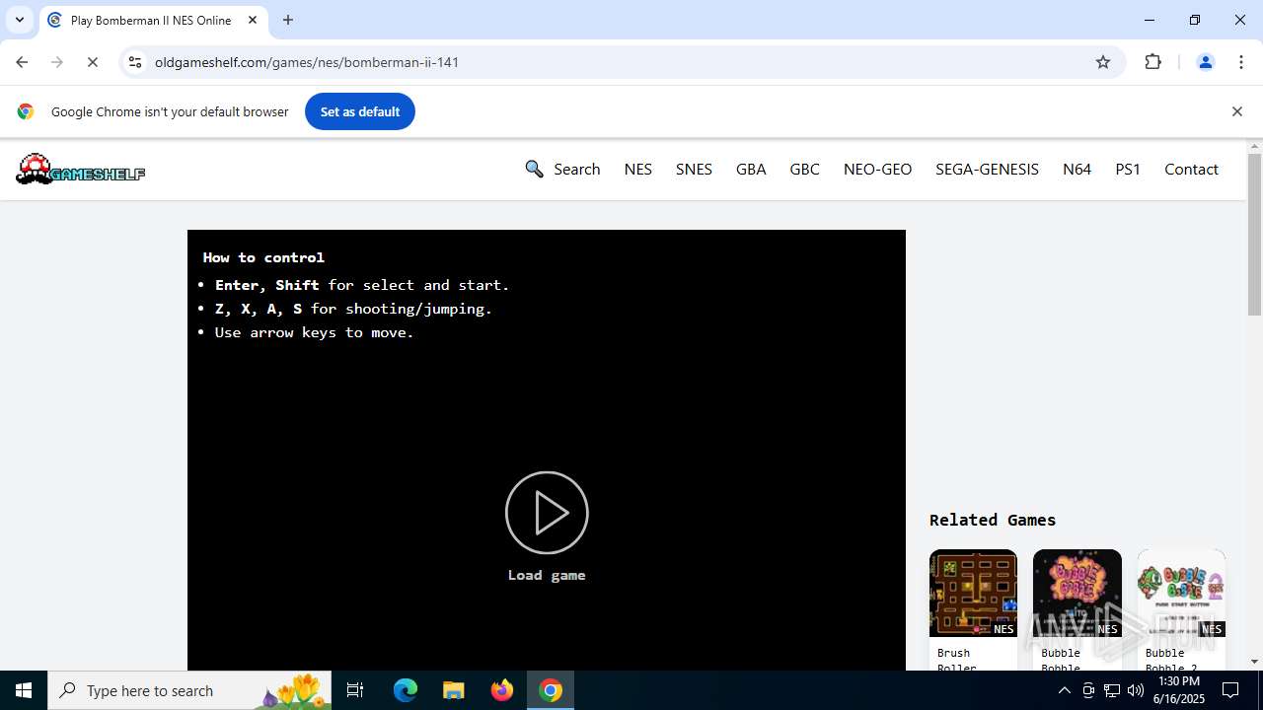Image resolution: width=1263 pixels, height=710 pixels.
Task: Click the taskbar search box
Action: 191,690
